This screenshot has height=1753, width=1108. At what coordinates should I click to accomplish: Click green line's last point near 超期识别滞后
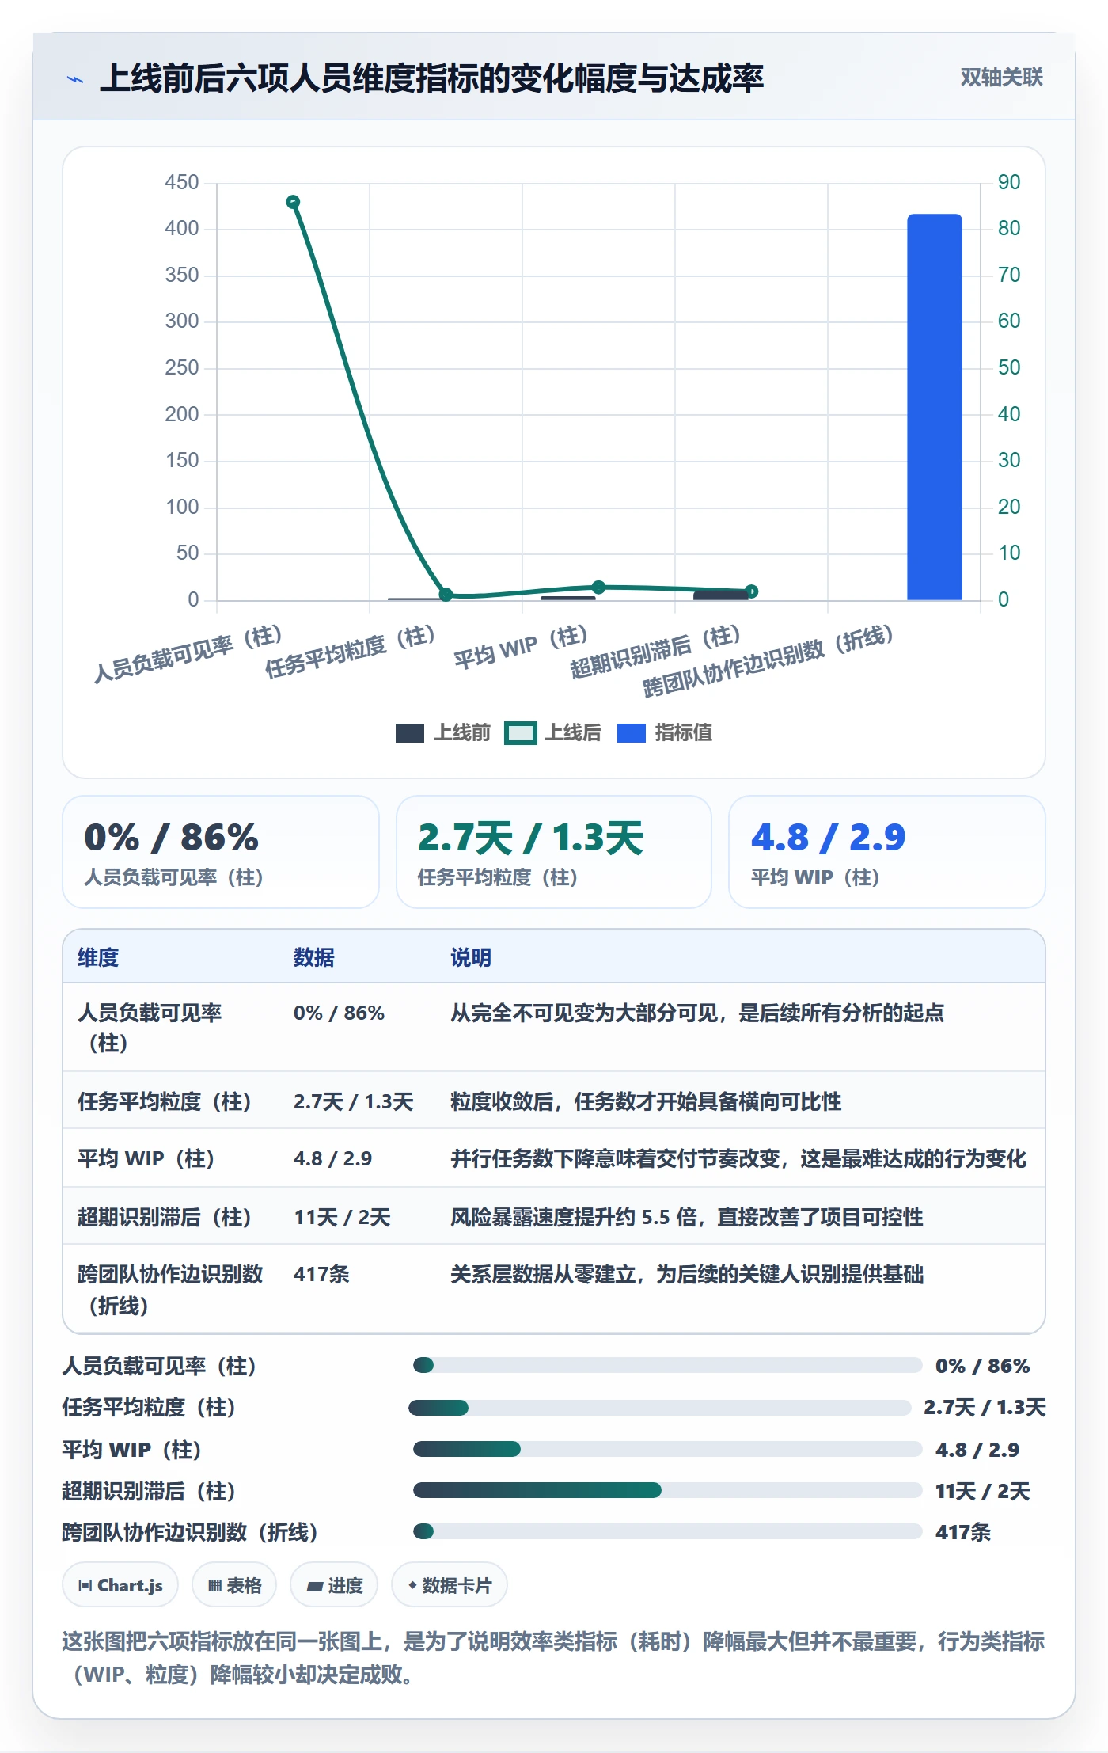(752, 591)
